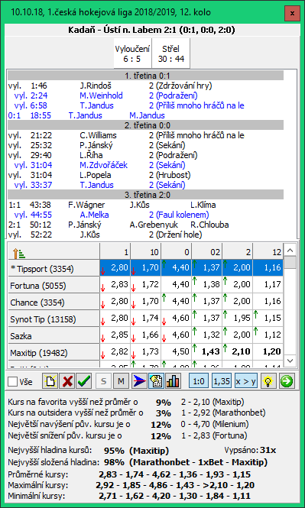Toggle the Vše checkbox
The width and height of the screenshot is (305, 508).
coord(13,382)
